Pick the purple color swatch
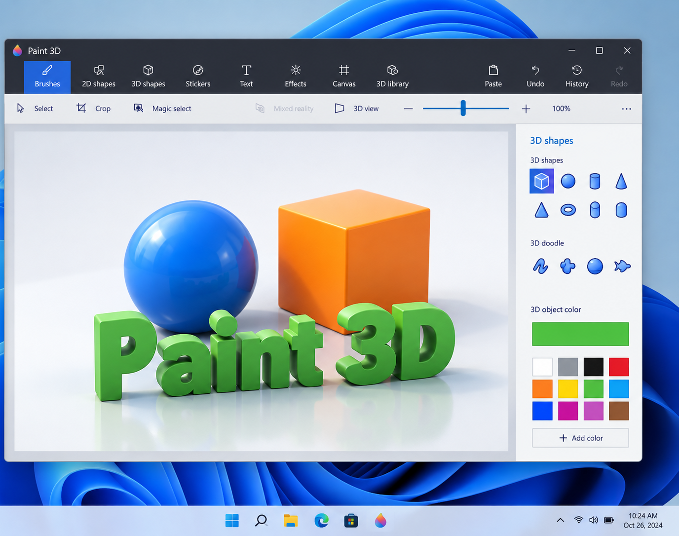 593,411
